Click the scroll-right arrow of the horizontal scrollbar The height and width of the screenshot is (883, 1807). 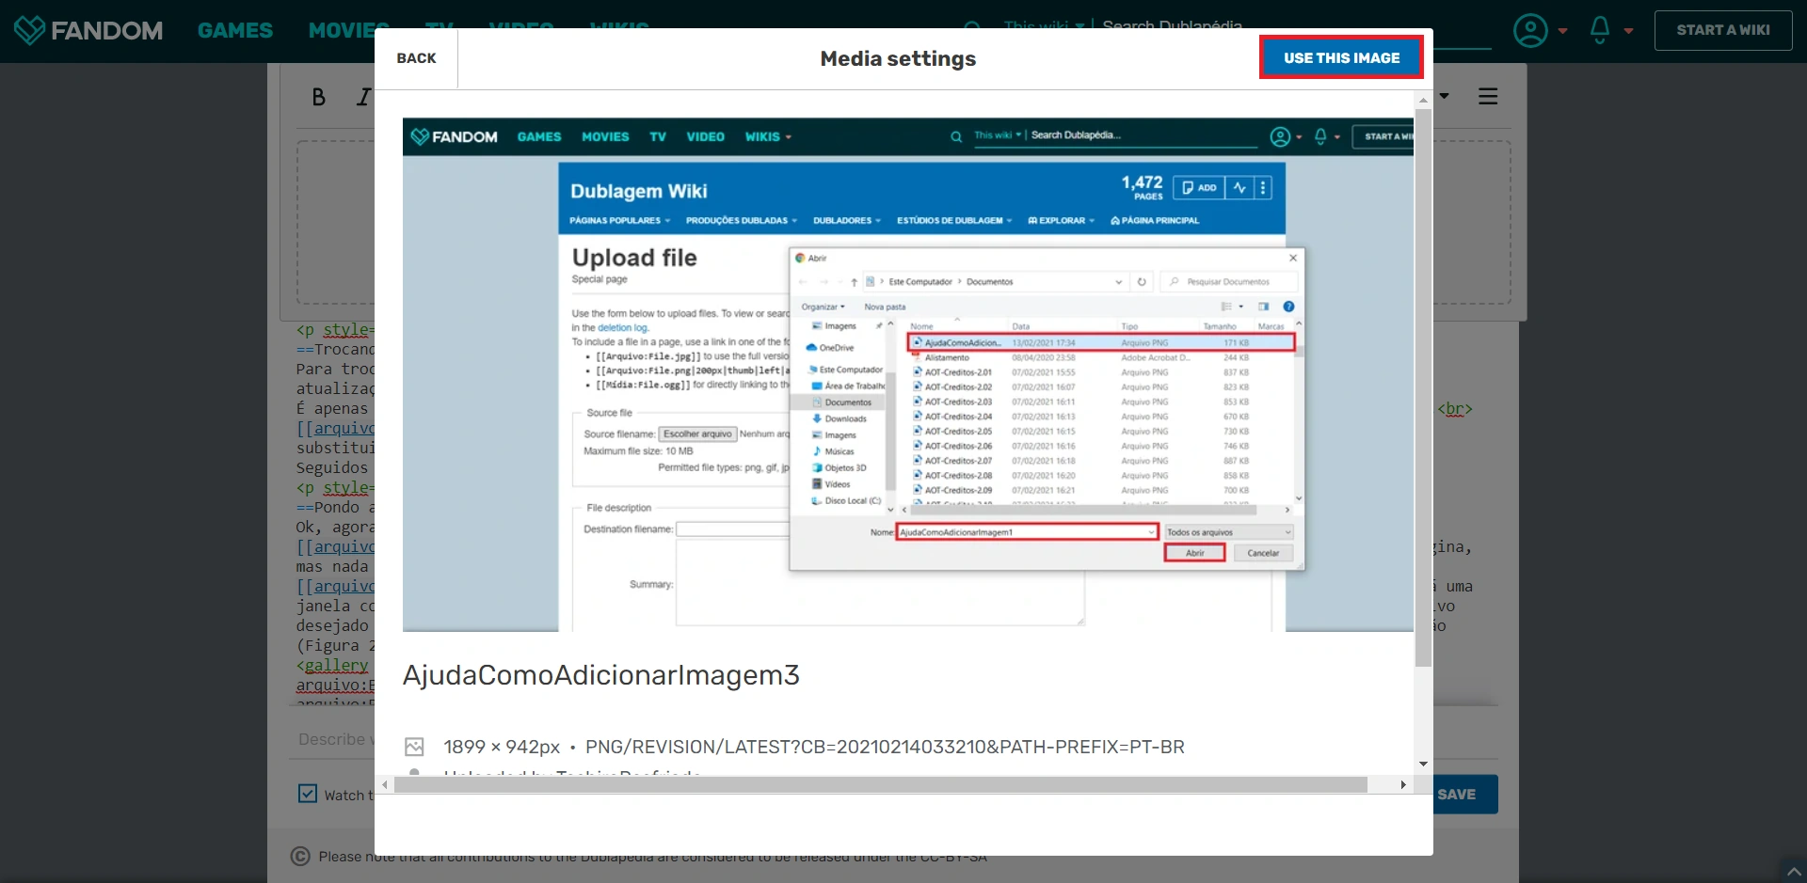1403,784
